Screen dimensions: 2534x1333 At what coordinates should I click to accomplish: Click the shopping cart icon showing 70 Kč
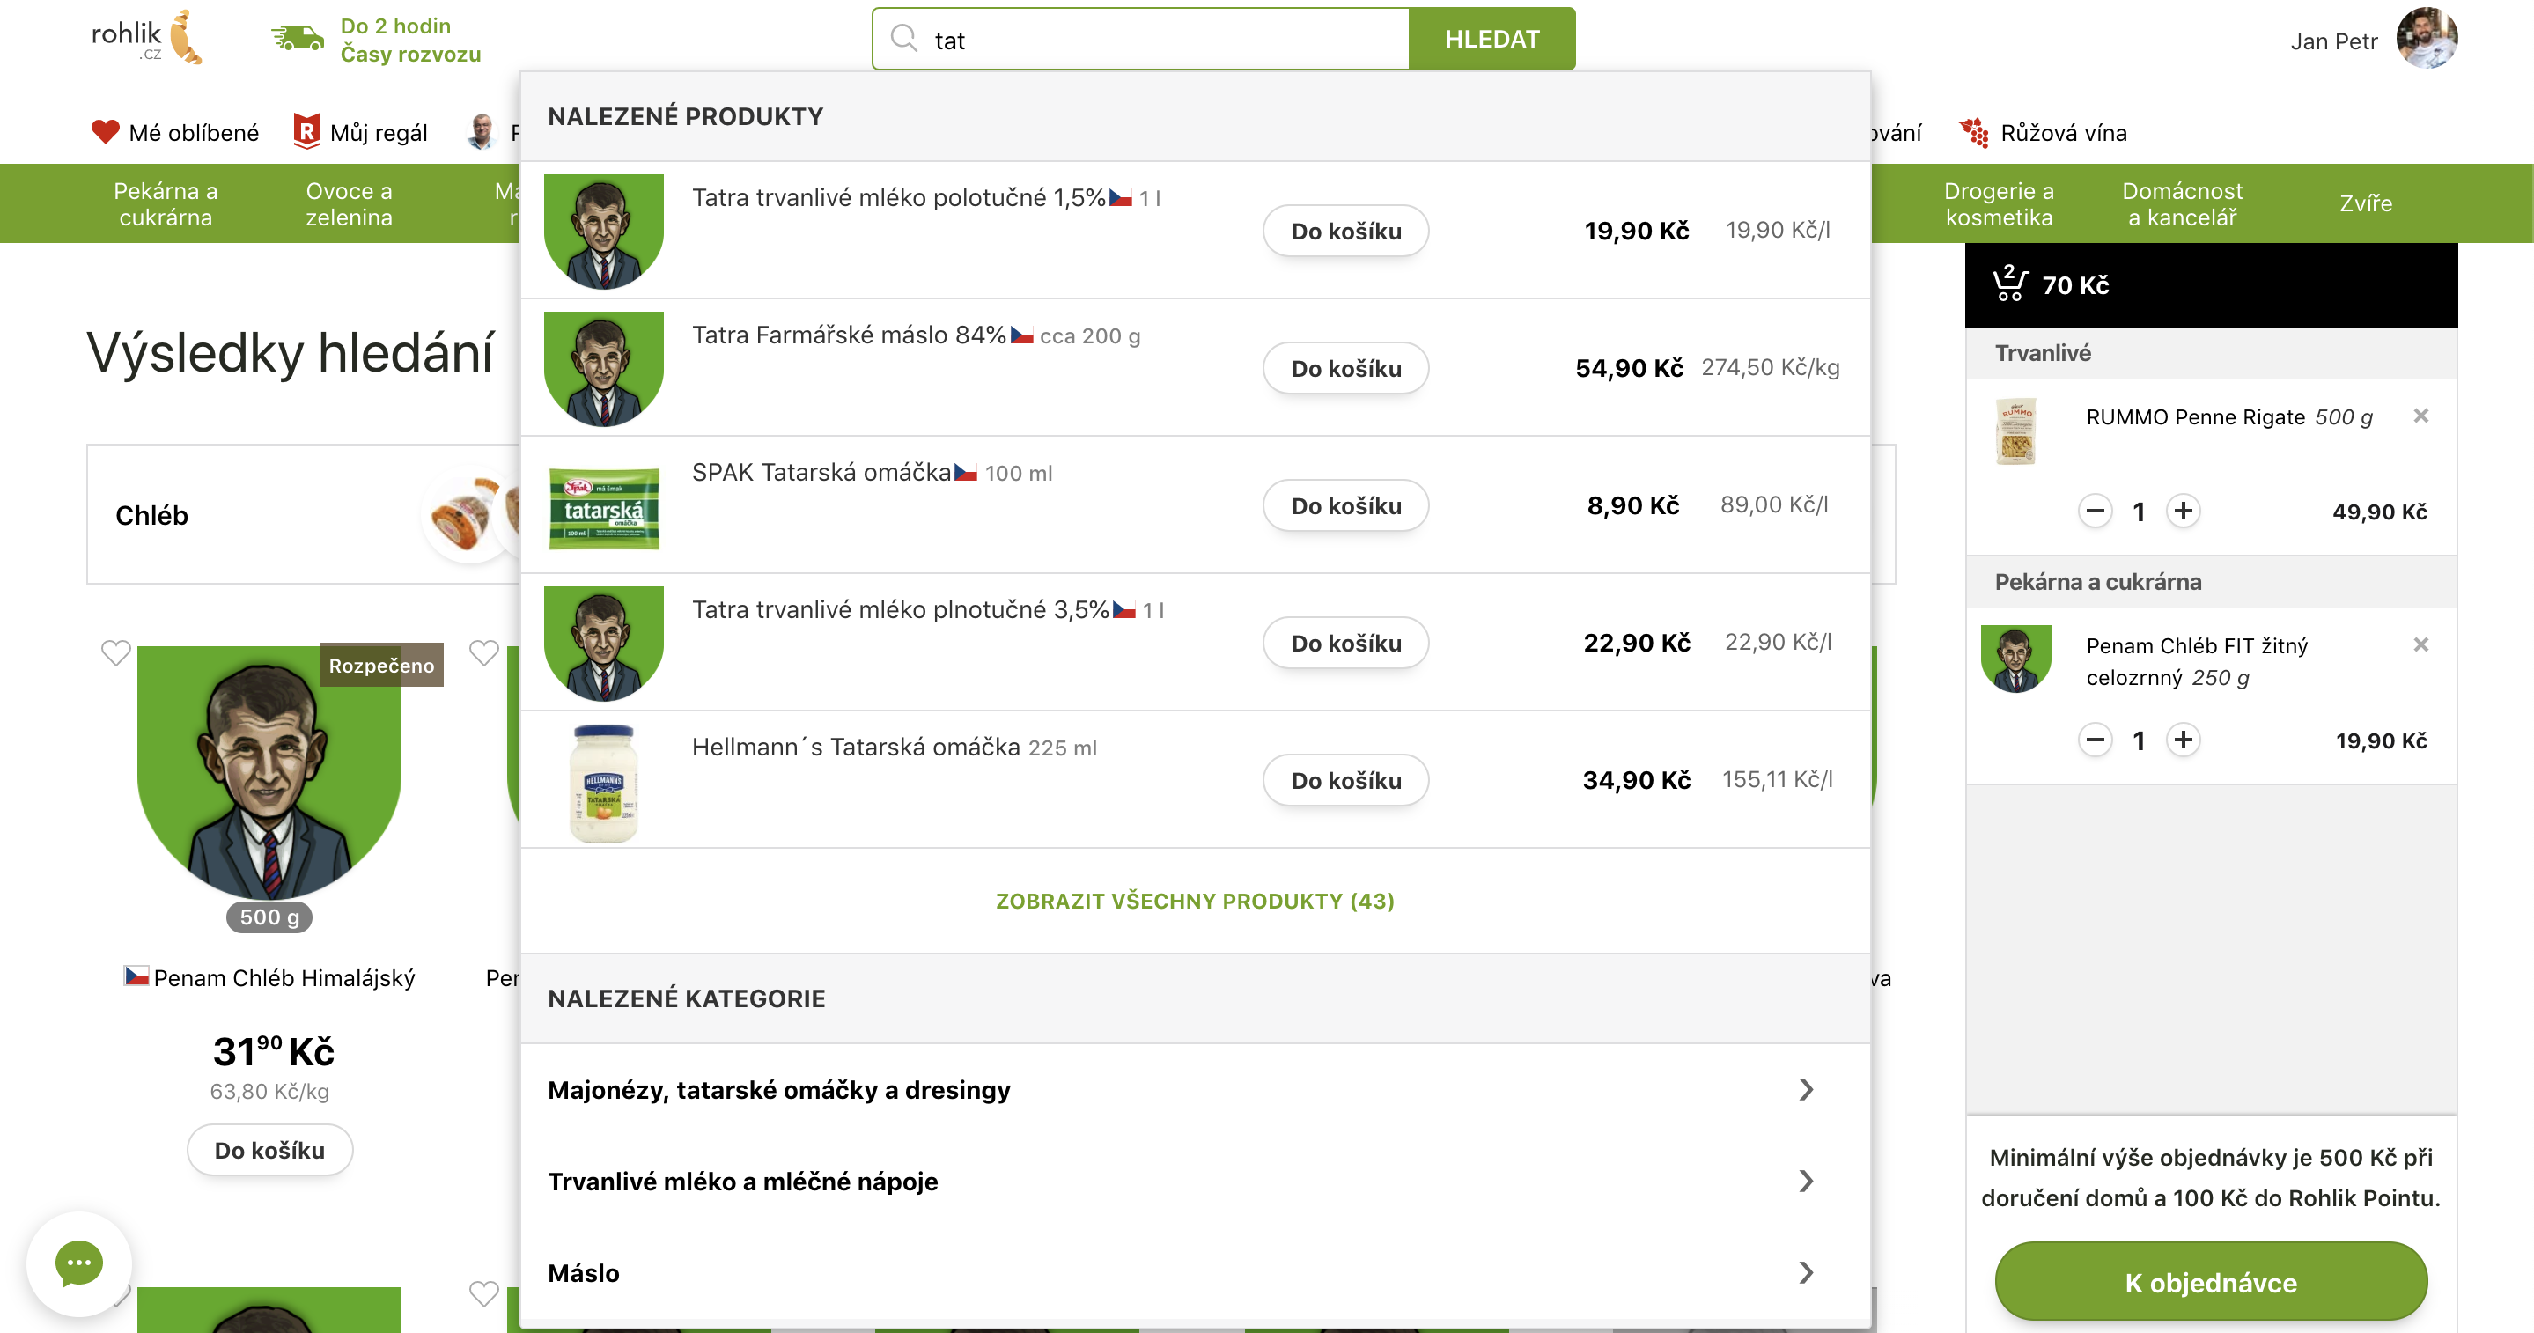(2010, 284)
